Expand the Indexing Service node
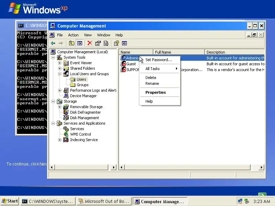 (59, 140)
